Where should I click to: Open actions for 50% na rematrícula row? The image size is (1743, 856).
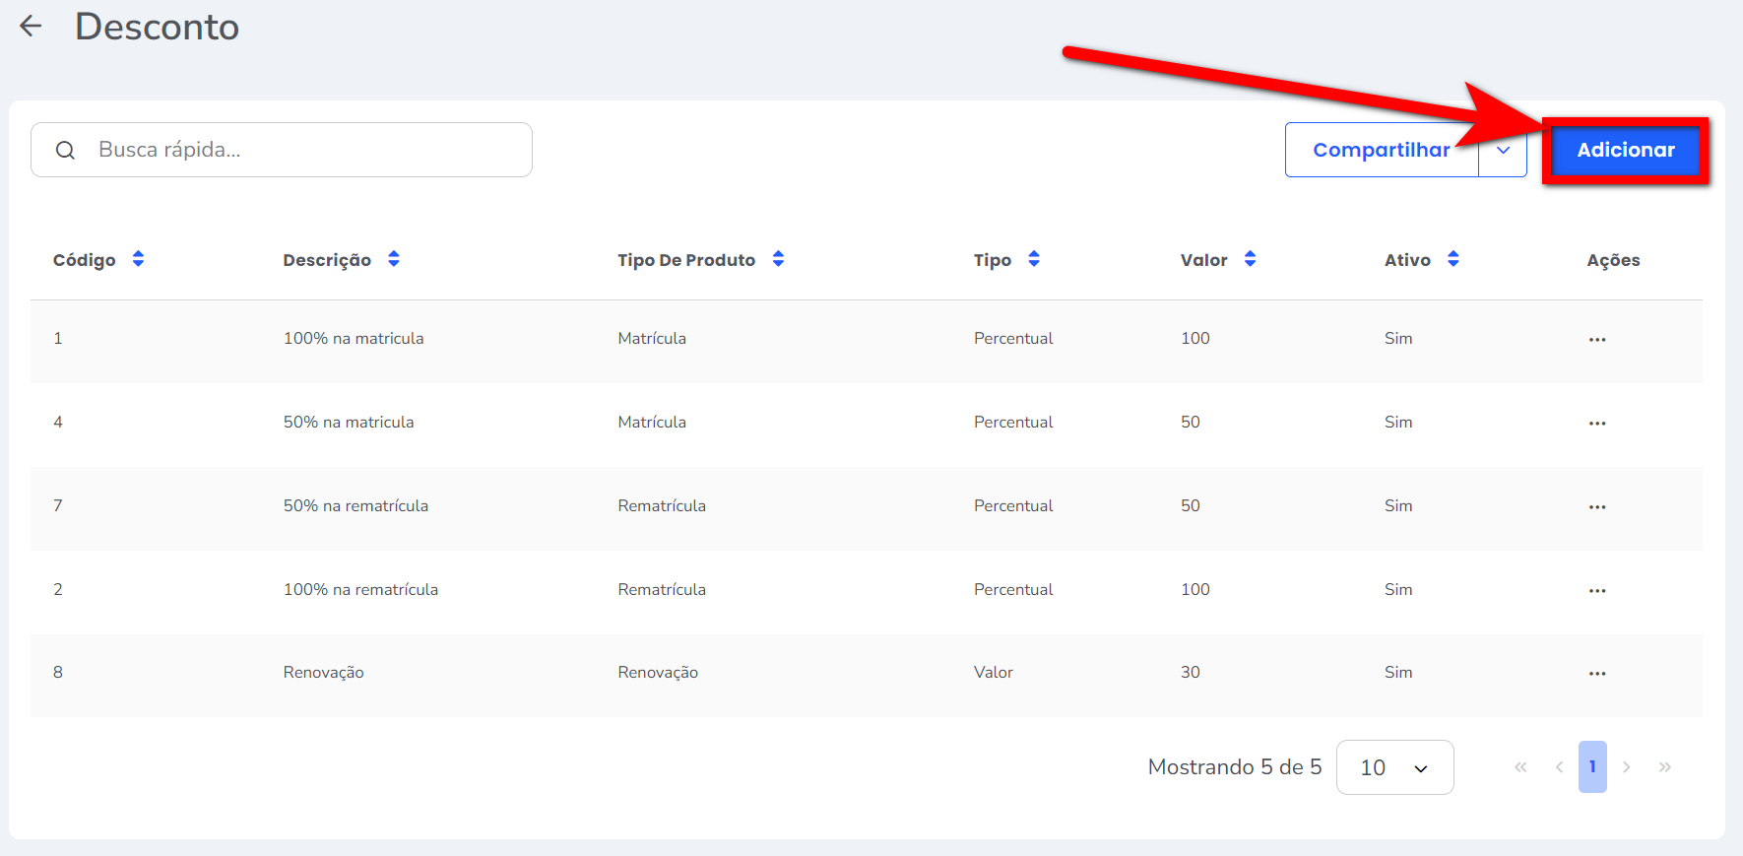1596,506
